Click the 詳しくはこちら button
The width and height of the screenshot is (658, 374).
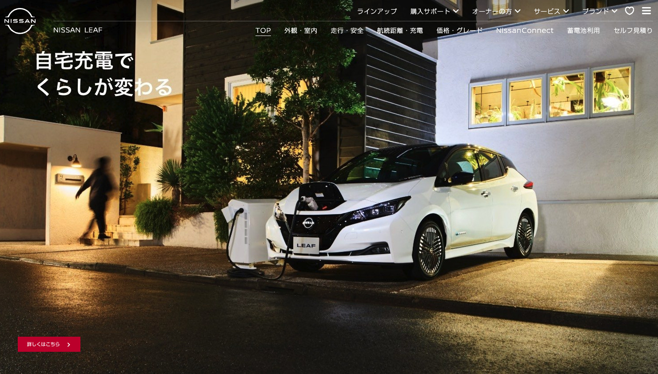click(x=49, y=344)
